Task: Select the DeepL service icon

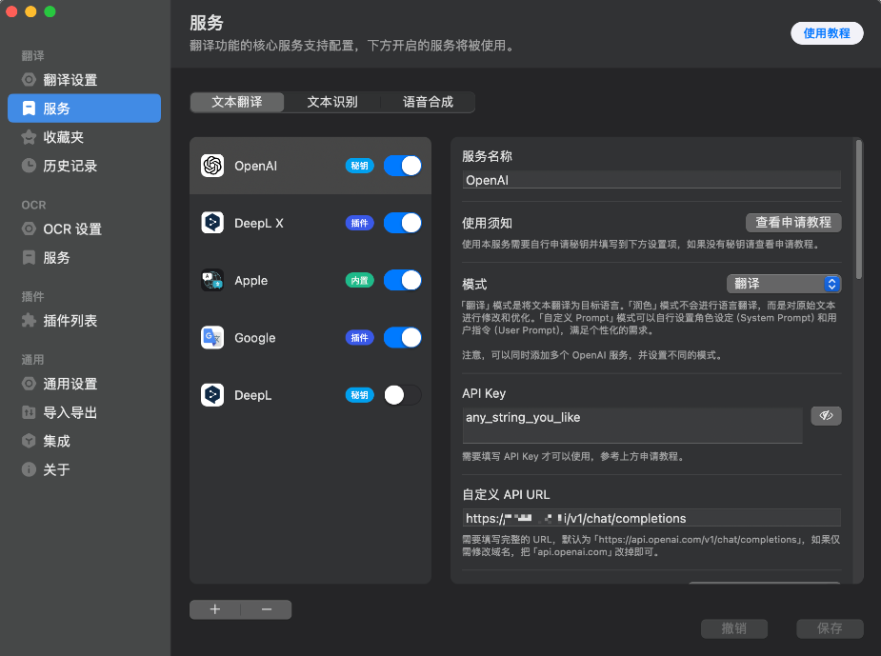Action: [212, 395]
